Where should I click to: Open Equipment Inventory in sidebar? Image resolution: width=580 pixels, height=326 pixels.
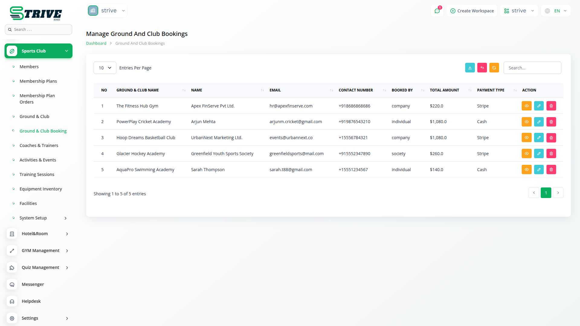(40, 189)
